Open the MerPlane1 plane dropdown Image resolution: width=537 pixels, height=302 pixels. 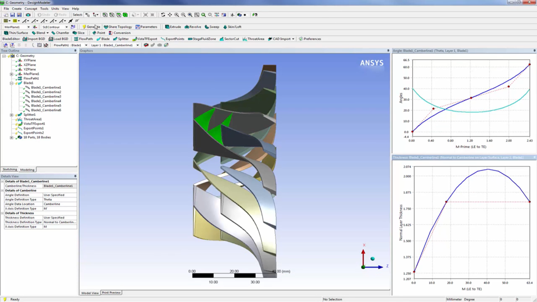(28, 27)
